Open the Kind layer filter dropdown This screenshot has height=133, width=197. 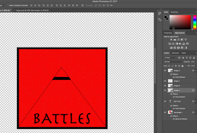click(x=170, y=58)
